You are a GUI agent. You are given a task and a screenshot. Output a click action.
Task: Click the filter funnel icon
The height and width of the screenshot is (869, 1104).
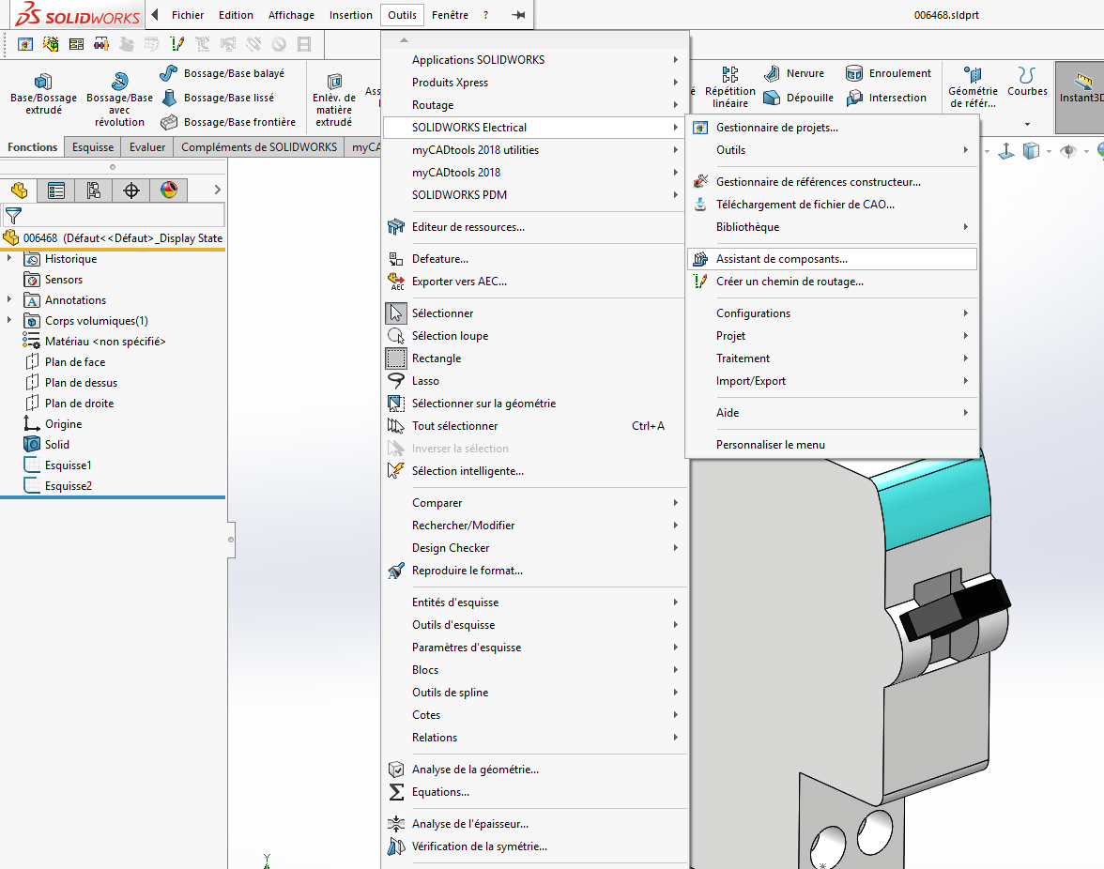coord(13,215)
